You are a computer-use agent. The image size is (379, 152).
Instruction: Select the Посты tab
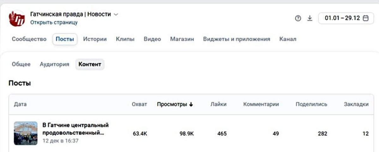pos(65,39)
